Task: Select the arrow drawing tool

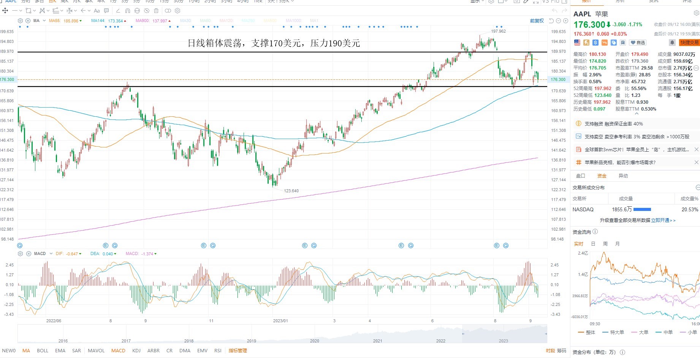Action: (x=83, y=11)
